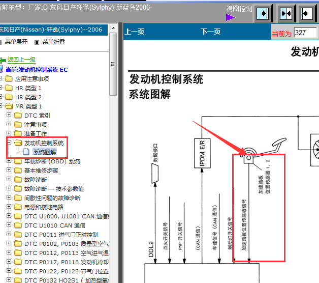The width and height of the screenshot is (319, 283).
Task: Expand the 基本维修步骤 node
Action: (x=9, y=170)
